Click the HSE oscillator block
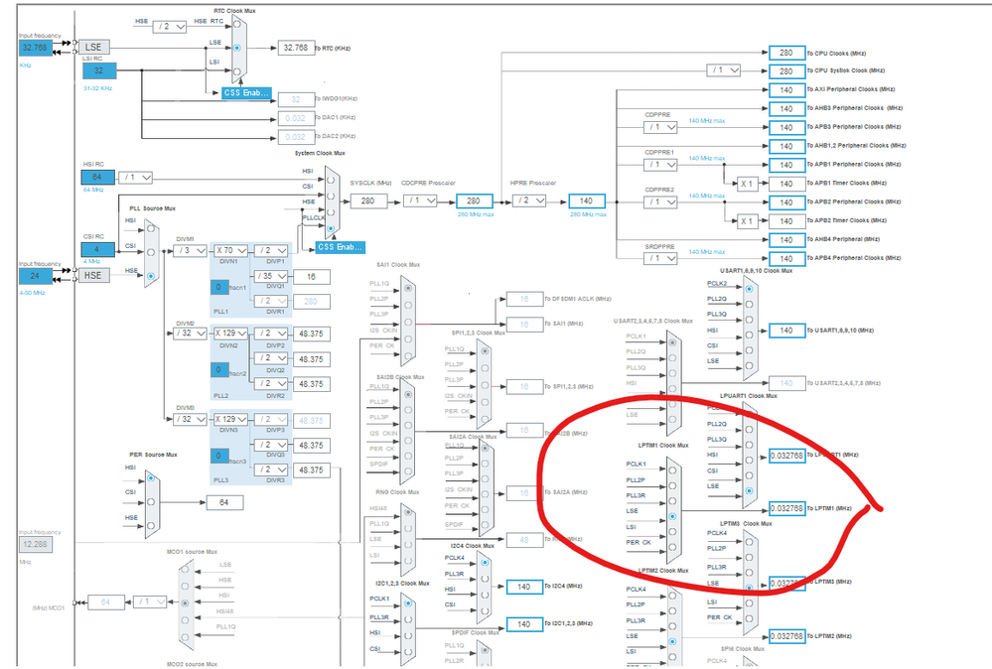 point(93,276)
